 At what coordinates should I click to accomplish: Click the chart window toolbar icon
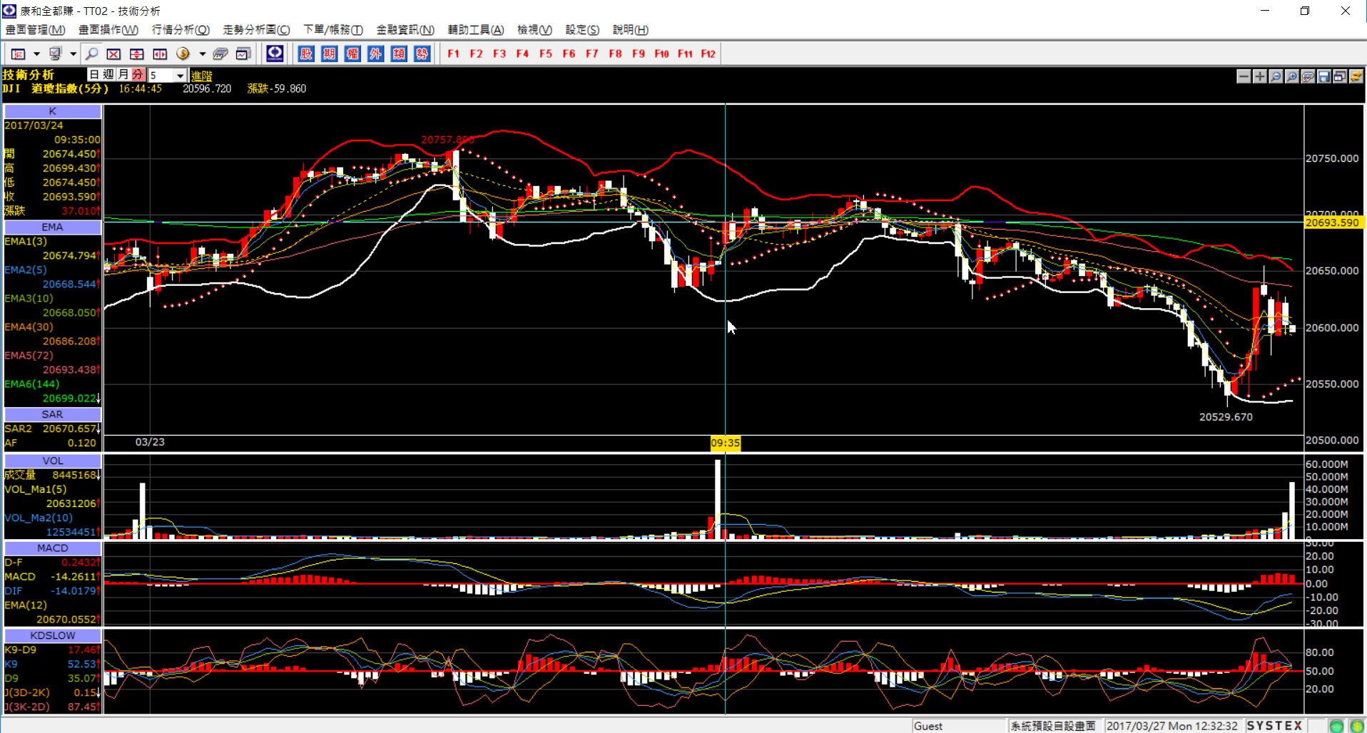point(243,53)
